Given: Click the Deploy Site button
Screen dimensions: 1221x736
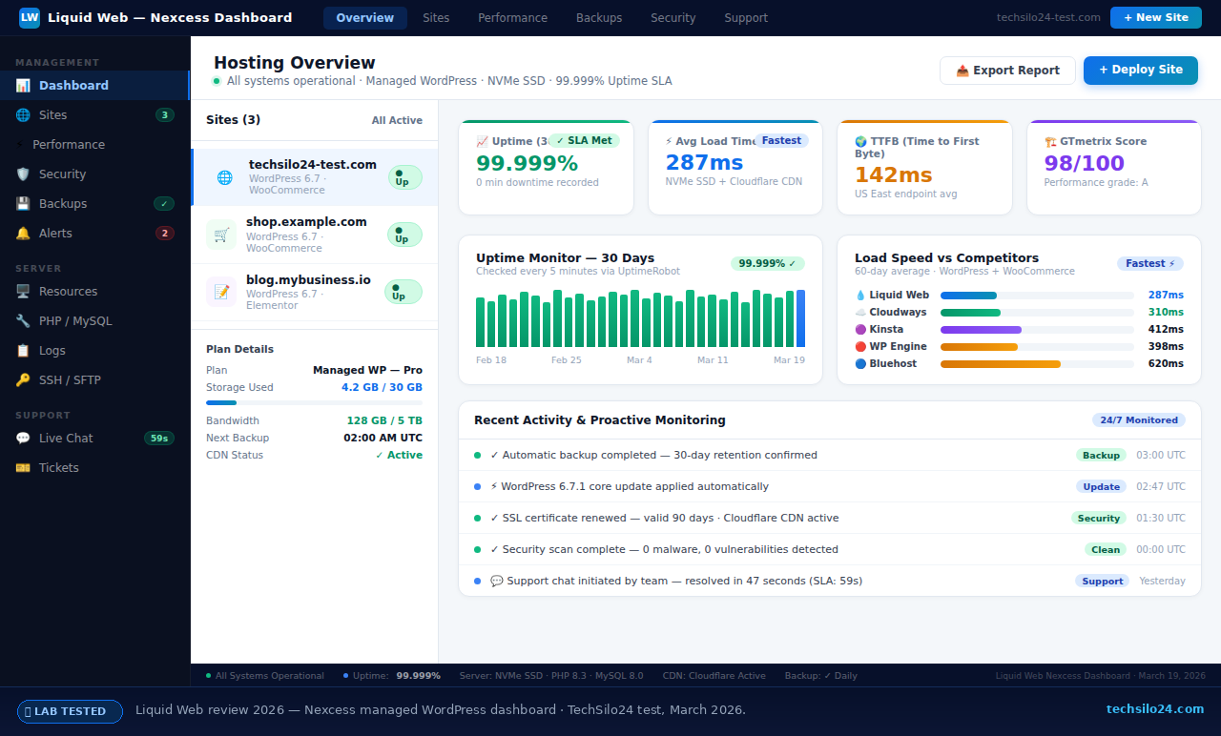Looking at the screenshot, I should click(x=1140, y=70).
